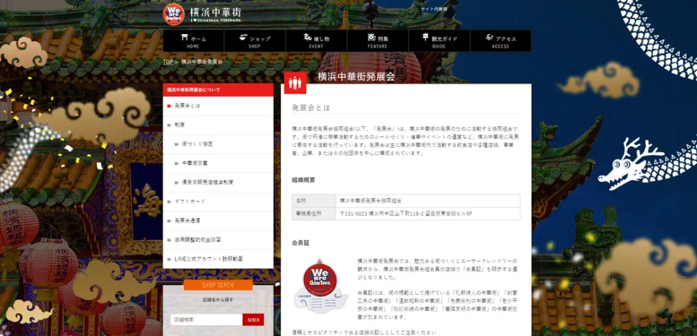
Task: Open ギフトカード in sidebar
Action: pos(218,201)
